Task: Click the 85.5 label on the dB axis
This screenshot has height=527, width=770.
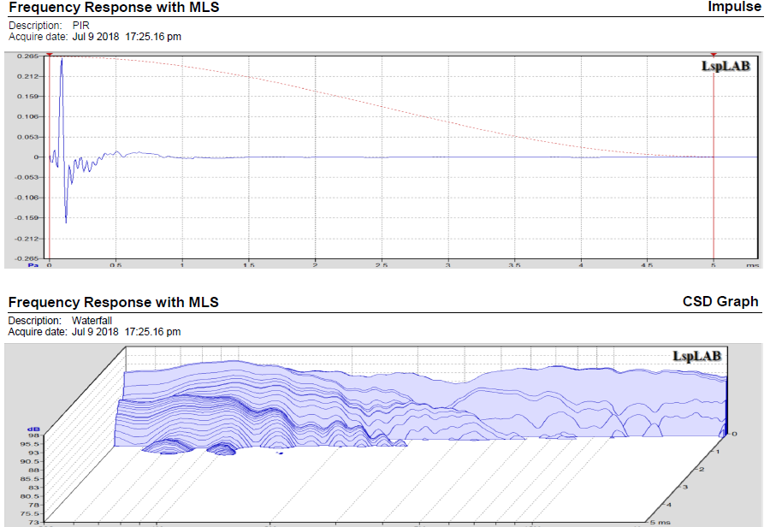Action: pos(30,479)
